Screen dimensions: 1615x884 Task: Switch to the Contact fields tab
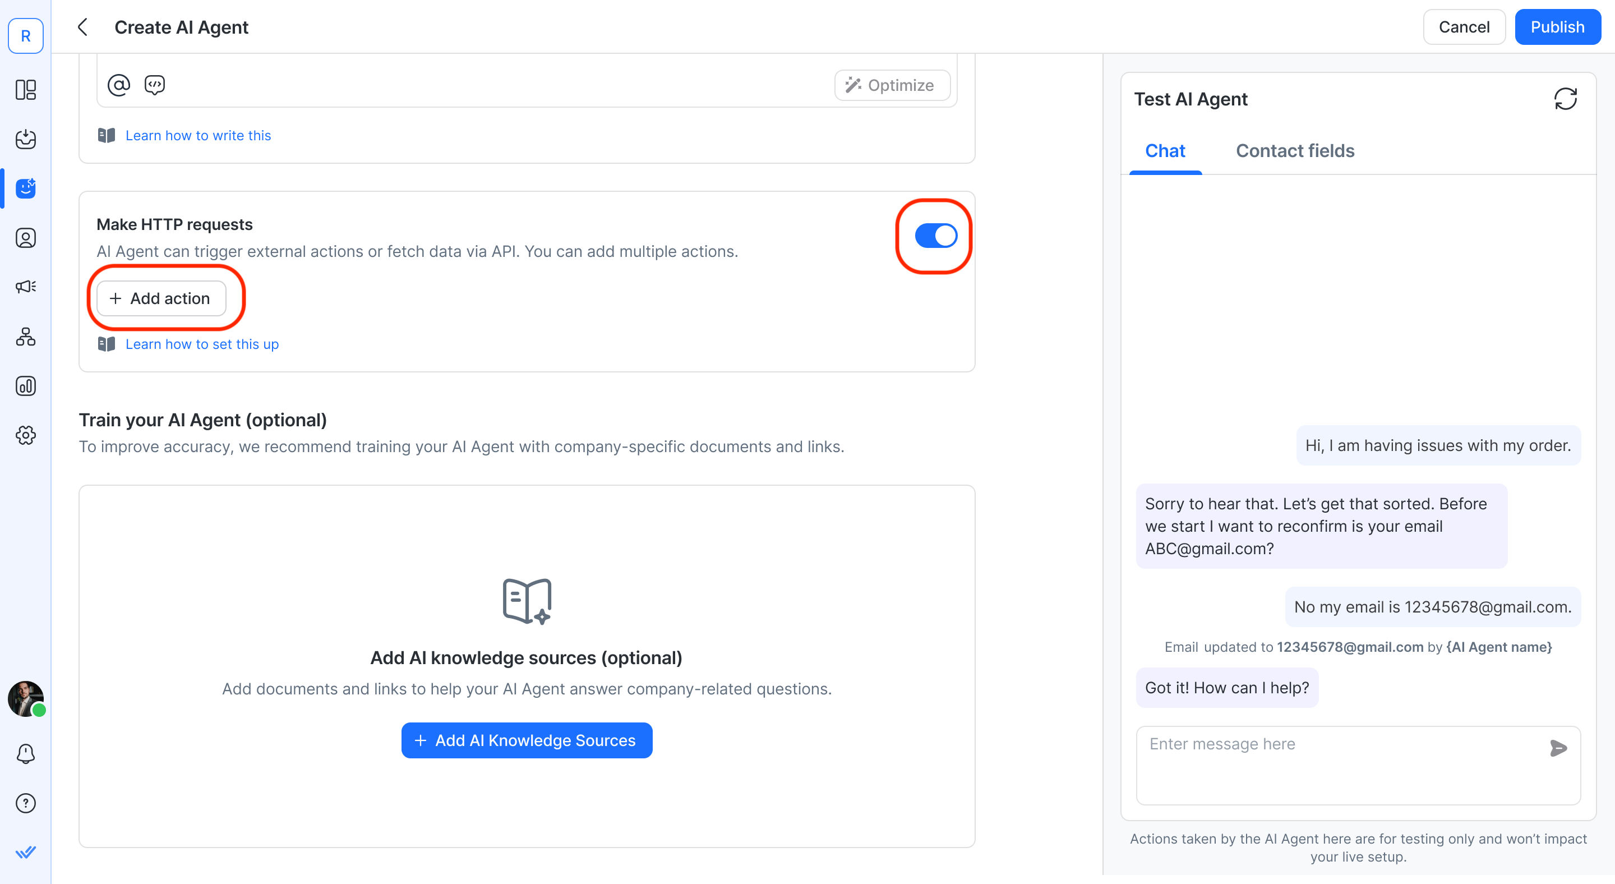click(1295, 150)
